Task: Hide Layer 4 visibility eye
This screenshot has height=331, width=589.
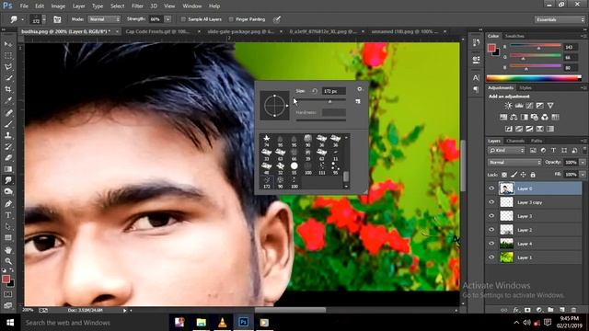Action: point(491,244)
